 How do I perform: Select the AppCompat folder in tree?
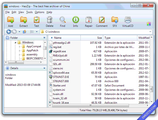34,47
